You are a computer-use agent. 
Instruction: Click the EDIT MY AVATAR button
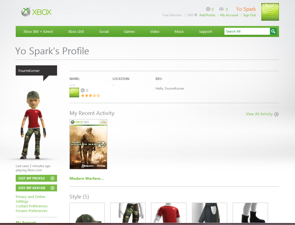coord(36,188)
